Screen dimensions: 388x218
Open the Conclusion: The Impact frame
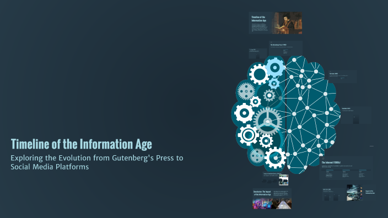272,199
